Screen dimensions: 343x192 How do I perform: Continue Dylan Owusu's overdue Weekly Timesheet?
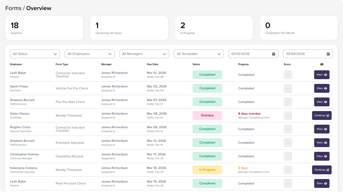click(321, 115)
